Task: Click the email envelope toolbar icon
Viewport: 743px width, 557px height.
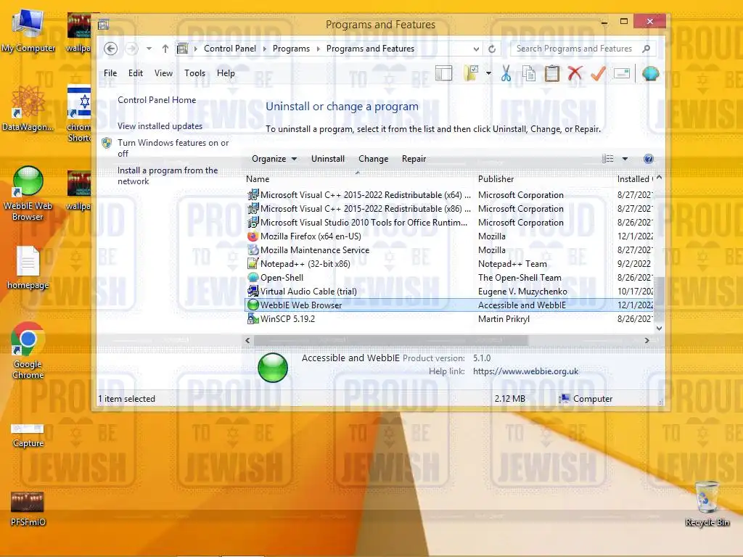Action: point(622,73)
